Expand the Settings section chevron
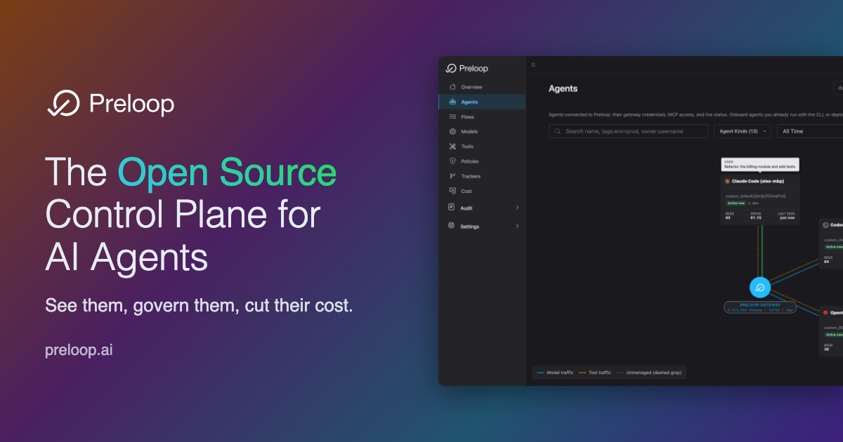 coord(517,226)
